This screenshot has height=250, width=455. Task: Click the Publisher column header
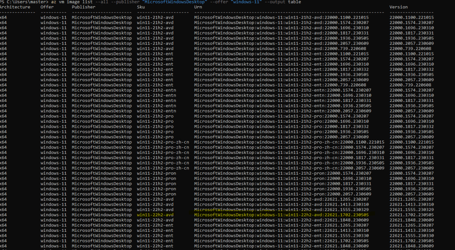click(x=84, y=7)
